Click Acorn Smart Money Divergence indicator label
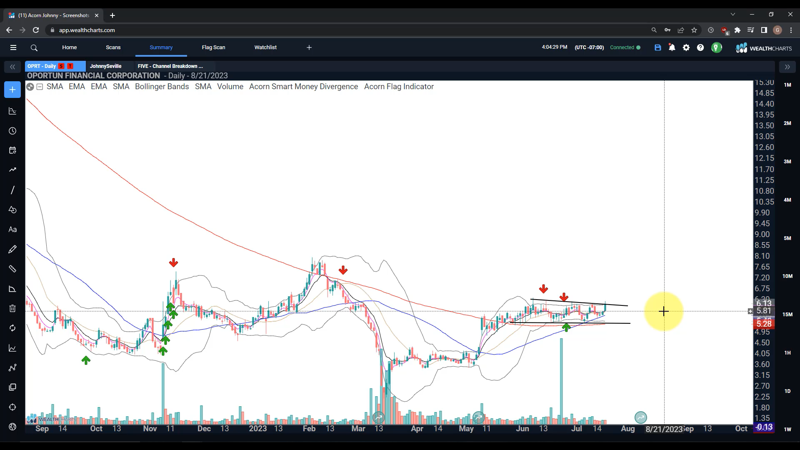Image resolution: width=800 pixels, height=450 pixels. tap(303, 87)
